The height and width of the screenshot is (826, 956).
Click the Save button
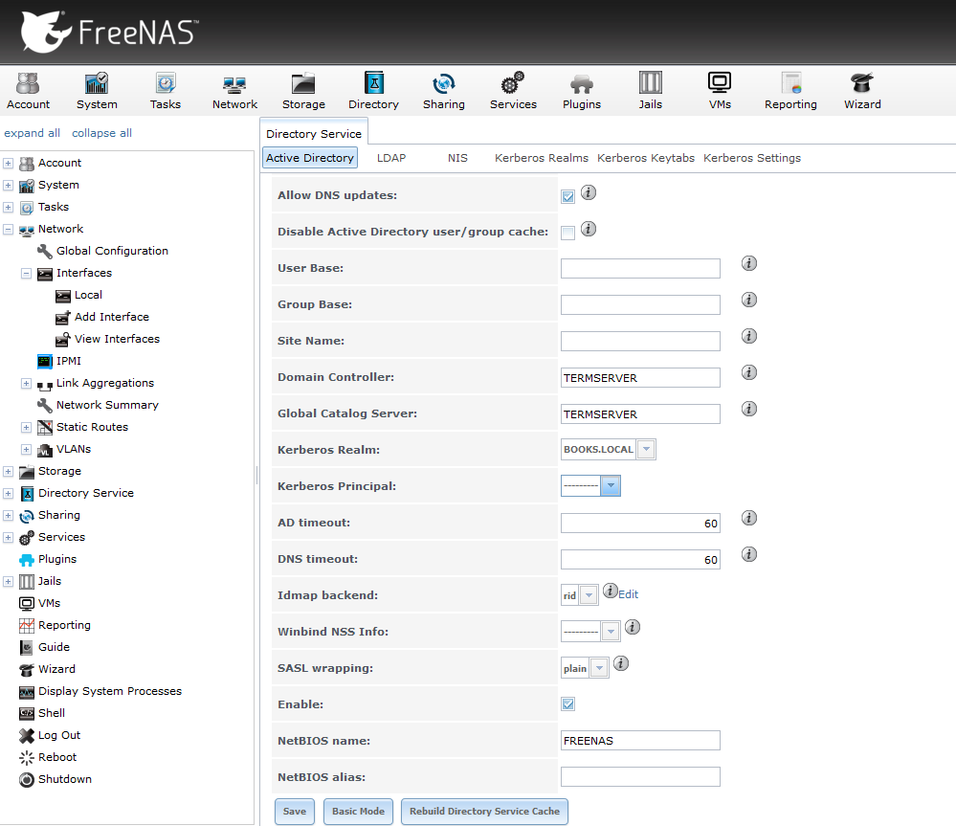click(295, 812)
